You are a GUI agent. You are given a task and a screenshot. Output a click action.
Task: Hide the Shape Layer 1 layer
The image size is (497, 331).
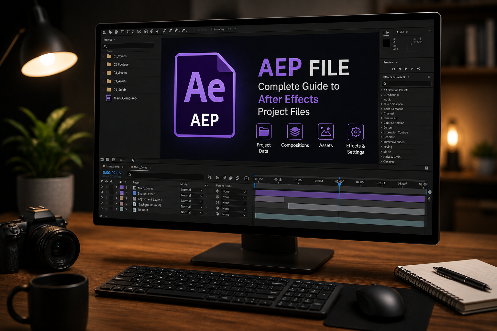(x=102, y=192)
